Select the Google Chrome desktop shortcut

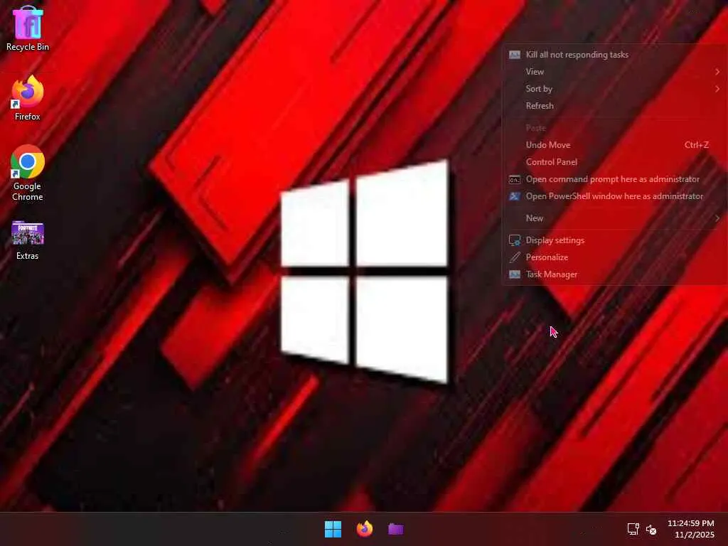pos(28,173)
